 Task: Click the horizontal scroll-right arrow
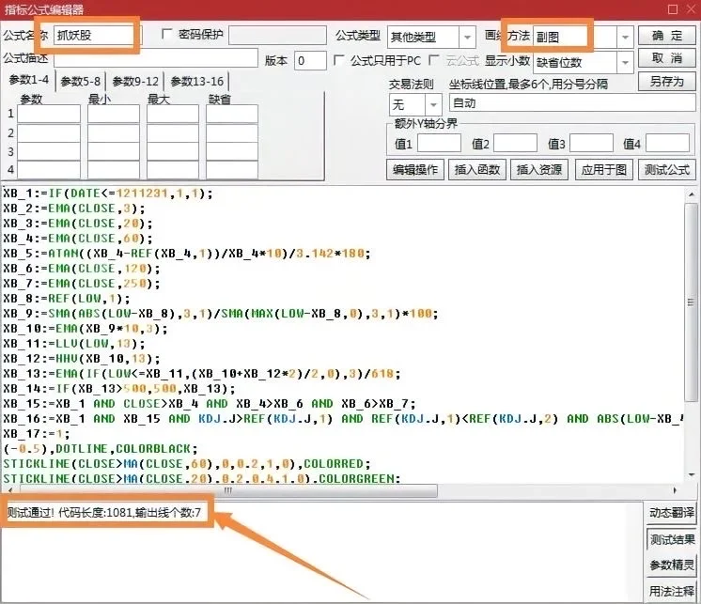[675, 490]
